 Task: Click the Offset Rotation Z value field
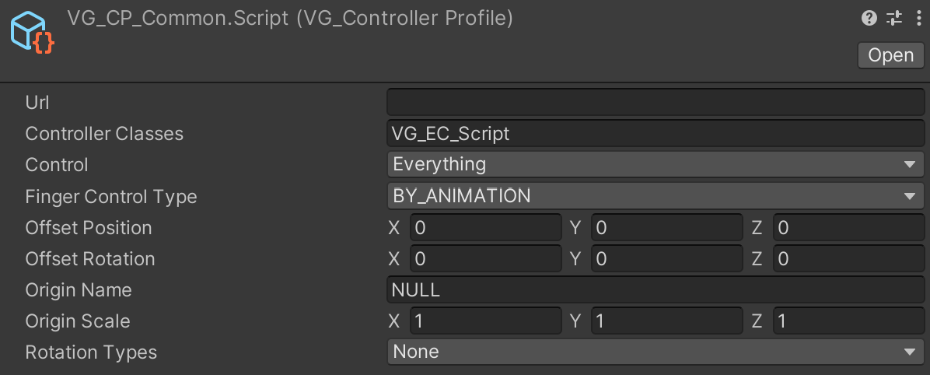[x=848, y=259]
